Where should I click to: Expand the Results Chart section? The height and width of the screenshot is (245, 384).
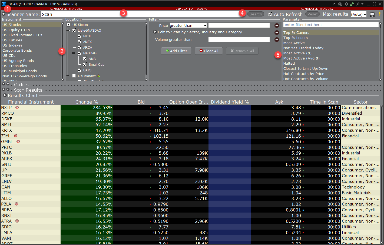pos(5,95)
